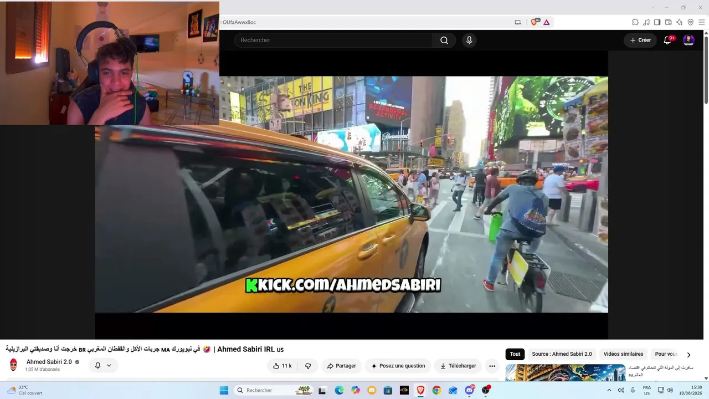Click the Windows taskbar Rechercher search box

273,390
